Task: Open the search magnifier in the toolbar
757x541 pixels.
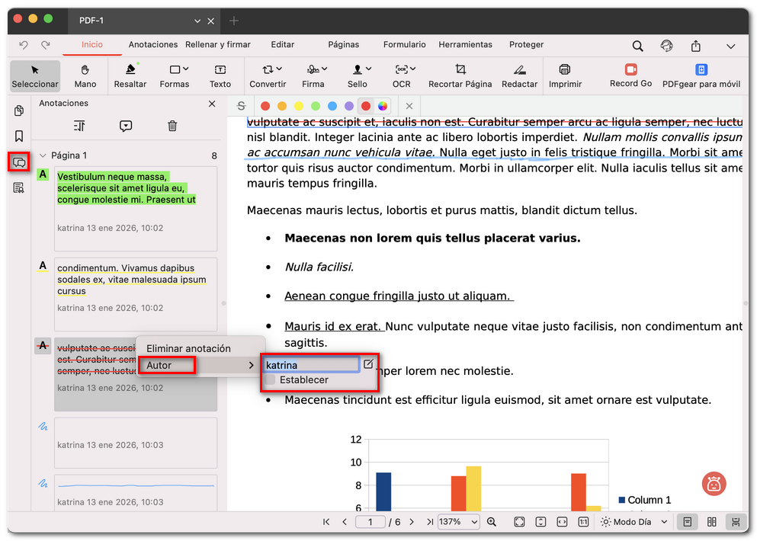Action: pos(637,46)
